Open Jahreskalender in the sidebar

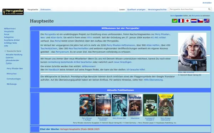click(12, 60)
